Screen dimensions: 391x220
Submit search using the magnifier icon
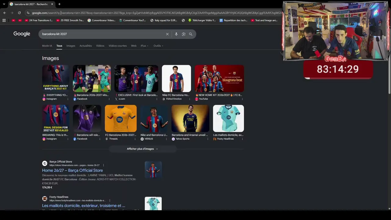pyautogui.click(x=191, y=34)
